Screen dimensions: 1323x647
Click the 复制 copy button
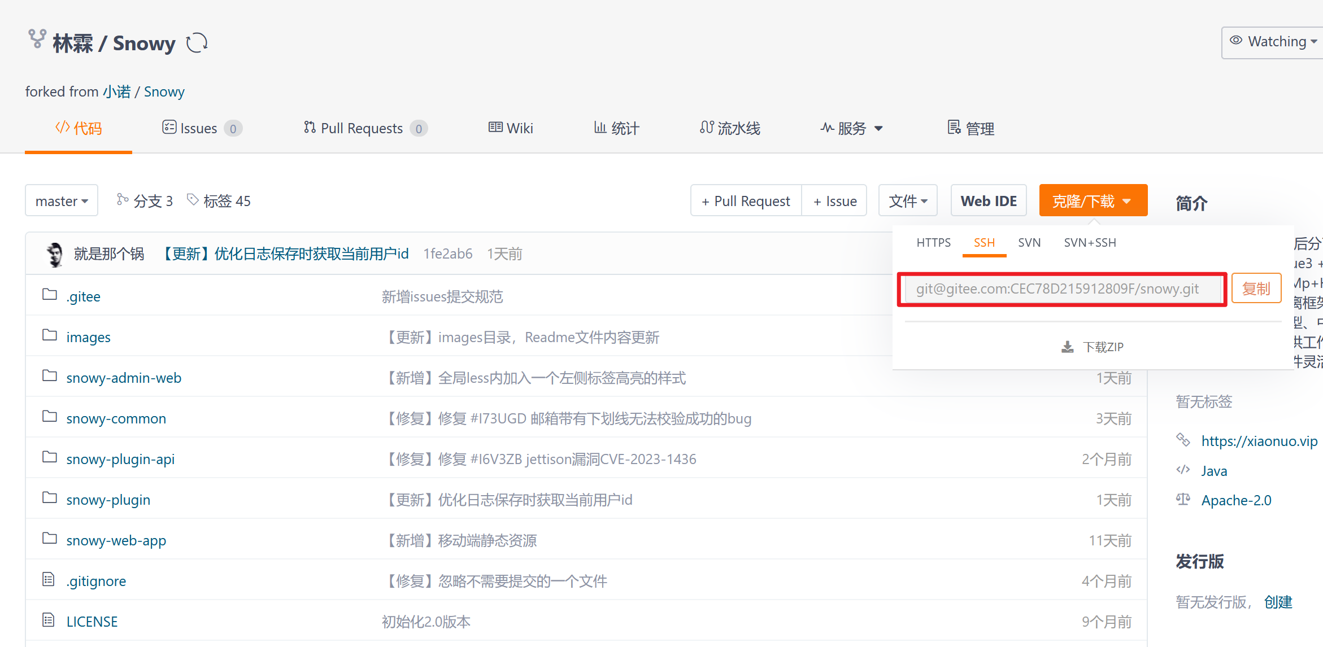point(1256,289)
